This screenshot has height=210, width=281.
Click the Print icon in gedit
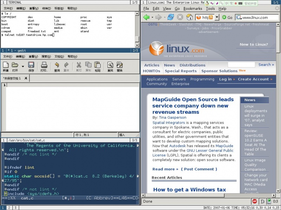coord(44,65)
